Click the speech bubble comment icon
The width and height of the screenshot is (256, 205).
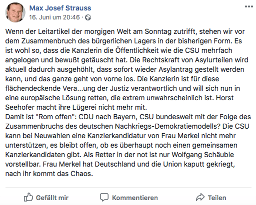(104, 198)
